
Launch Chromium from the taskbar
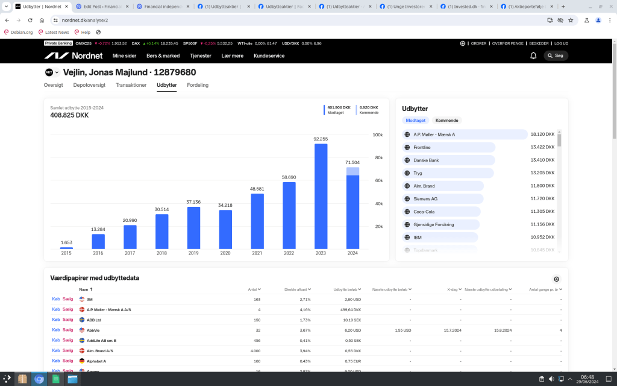[x=39, y=379]
